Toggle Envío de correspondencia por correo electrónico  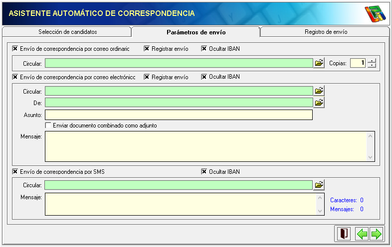tap(15, 77)
